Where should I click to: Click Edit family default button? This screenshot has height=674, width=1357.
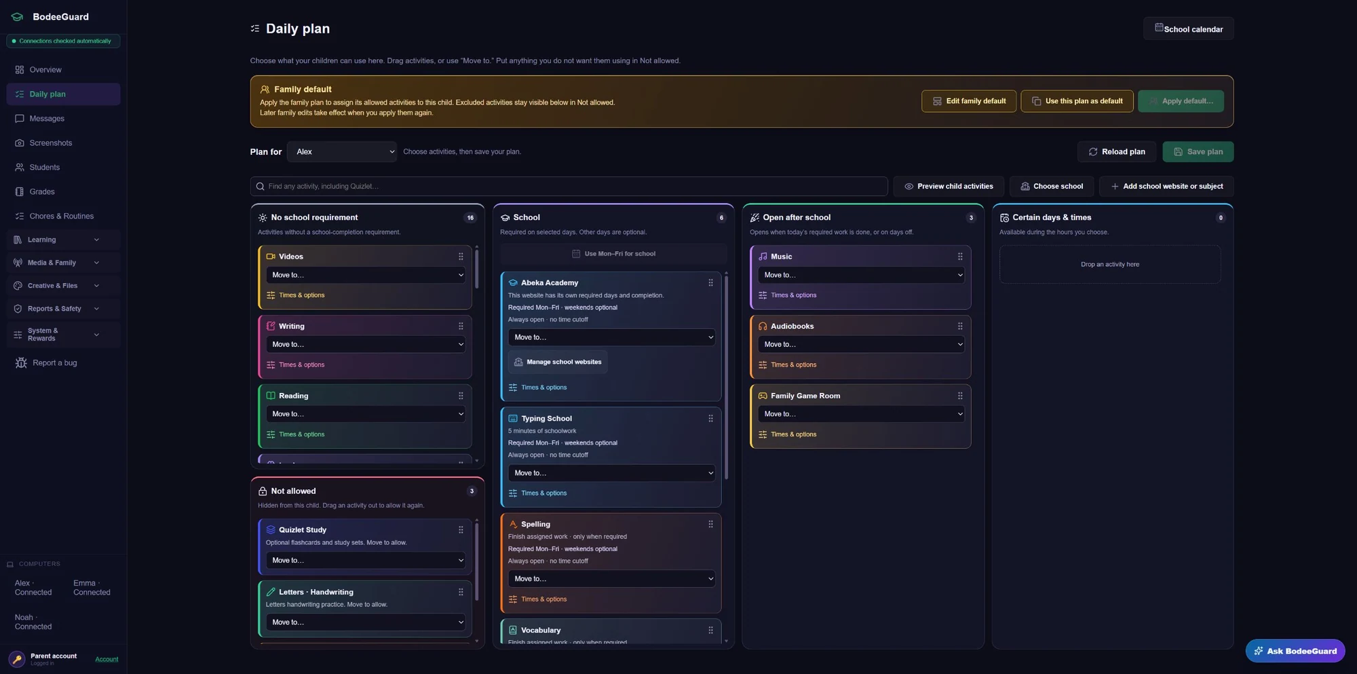click(x=969, y=101)
